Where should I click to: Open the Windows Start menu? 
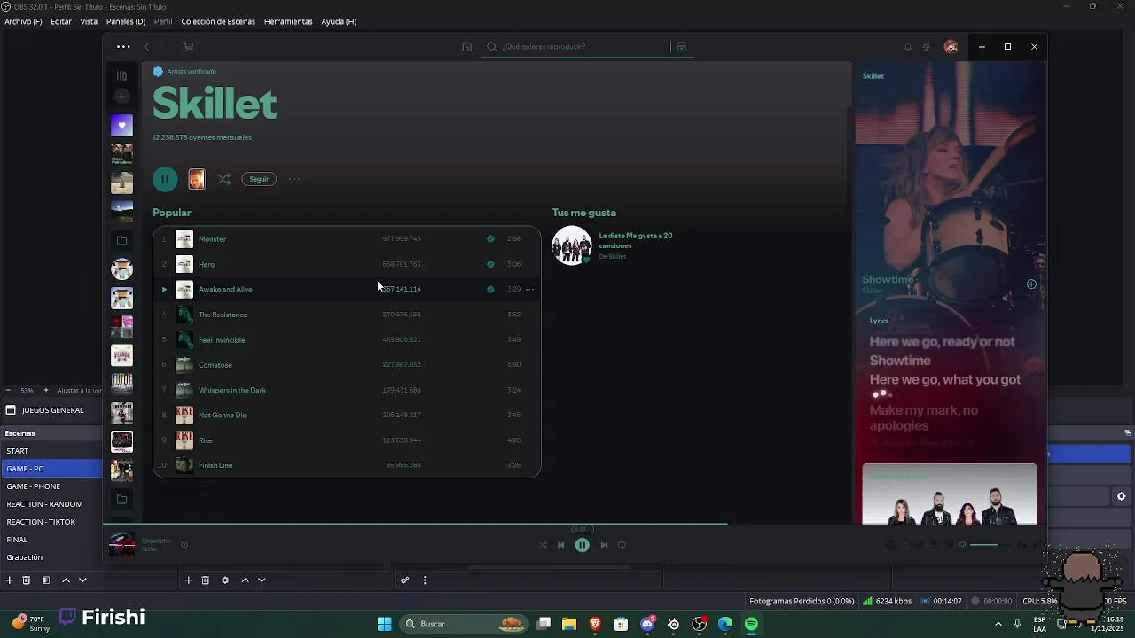pos(384,624)
